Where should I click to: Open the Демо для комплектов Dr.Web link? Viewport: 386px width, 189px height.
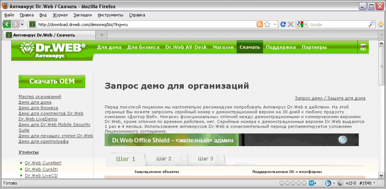coord(51,114)
